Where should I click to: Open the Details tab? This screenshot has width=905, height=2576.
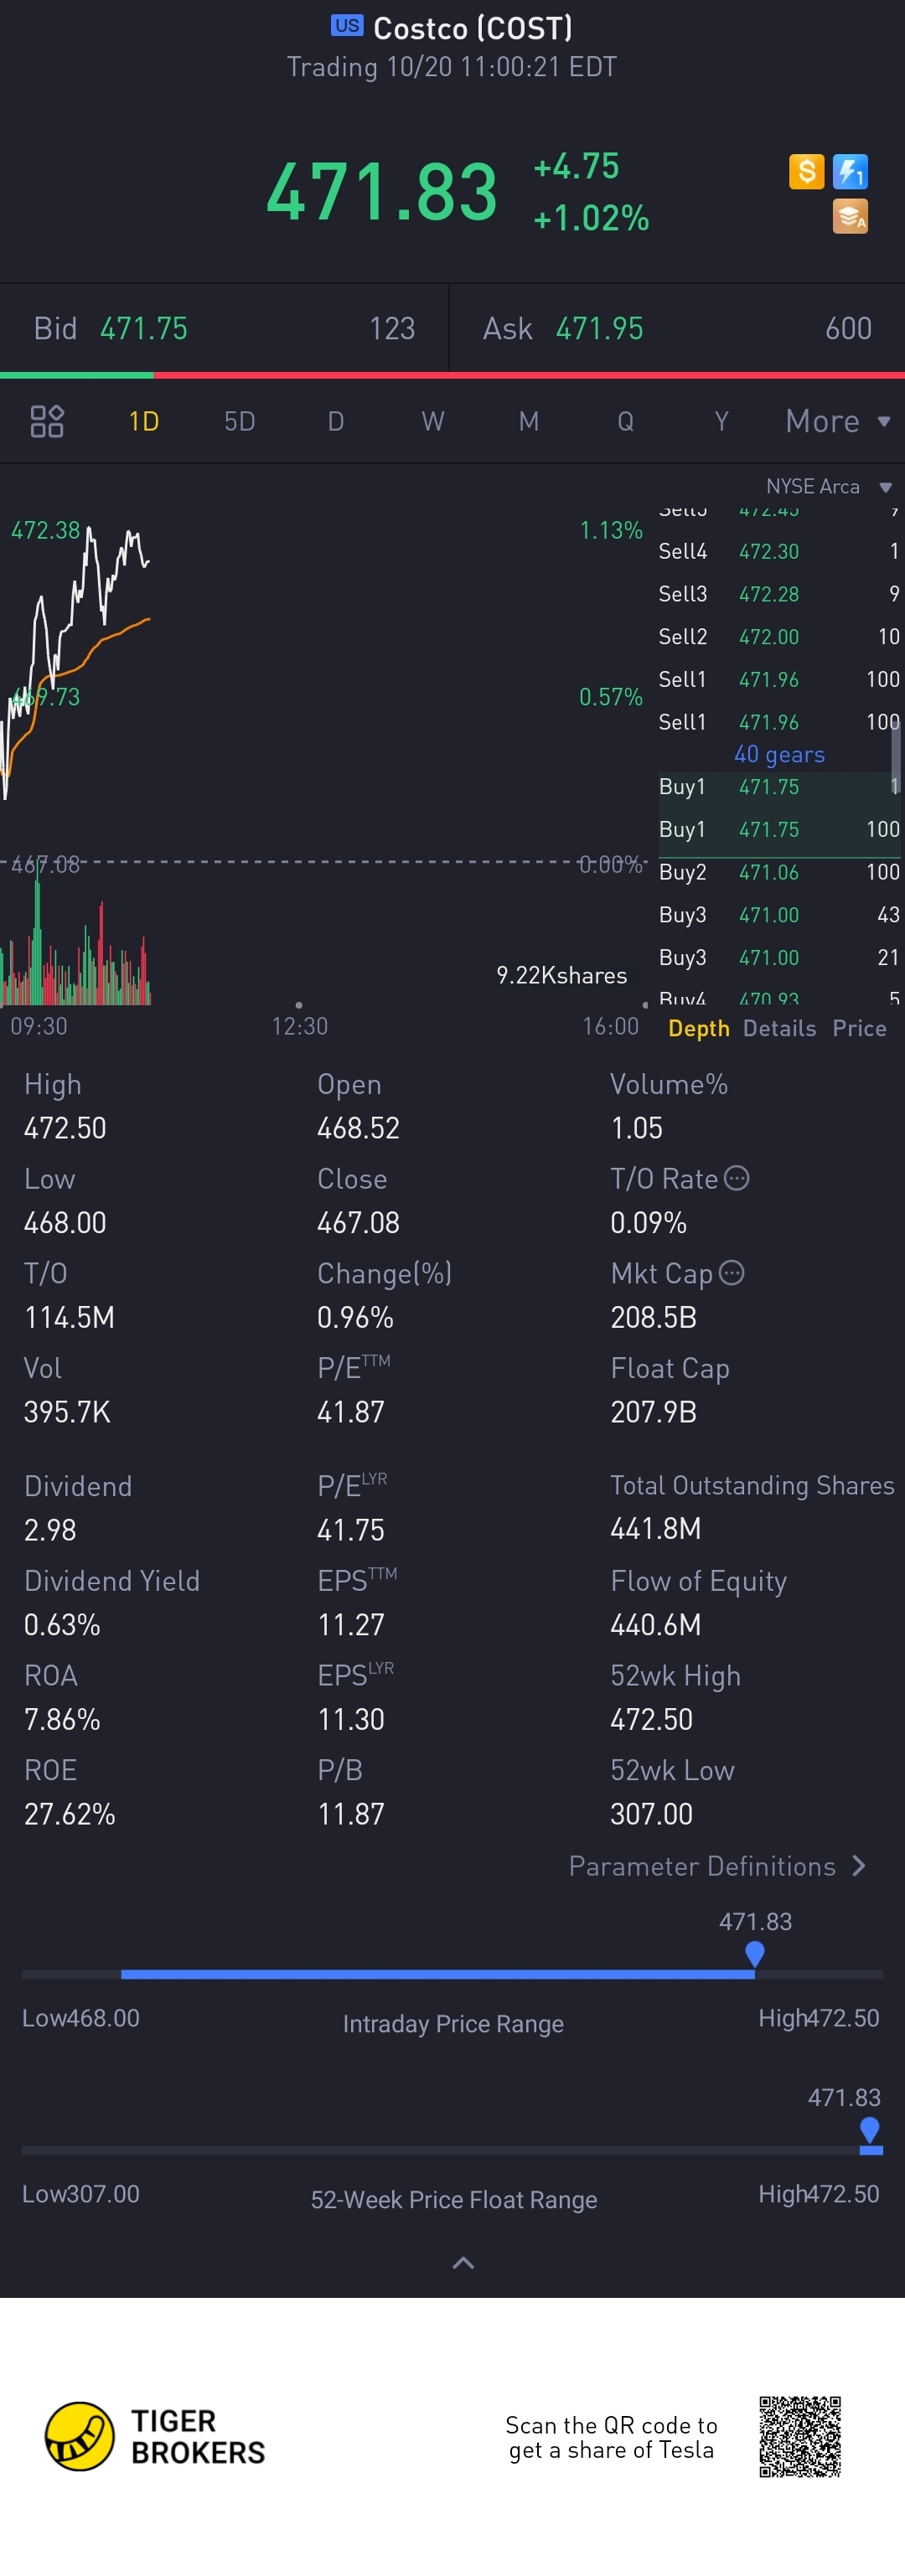pyautogui.click(x=780, y=1028)
